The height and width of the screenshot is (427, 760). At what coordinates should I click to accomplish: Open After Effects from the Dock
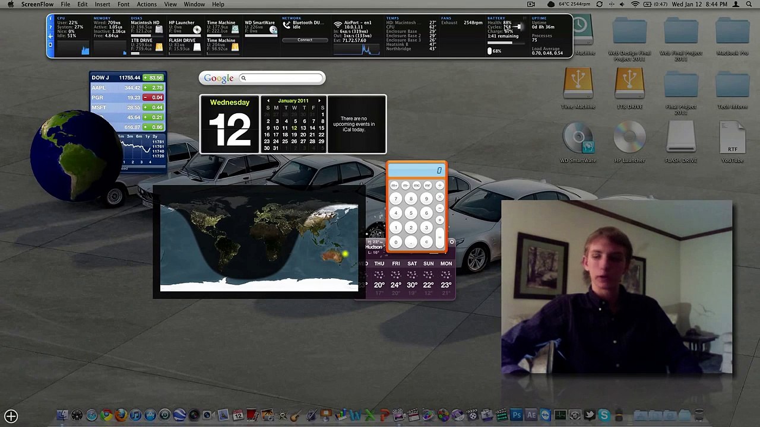[531, 415]
